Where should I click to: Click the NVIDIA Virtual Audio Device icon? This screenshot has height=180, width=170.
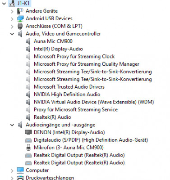point(28,102)
